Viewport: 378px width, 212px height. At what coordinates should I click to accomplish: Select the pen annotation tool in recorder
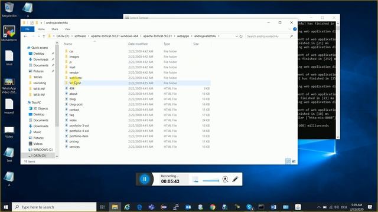coord(235,179)
